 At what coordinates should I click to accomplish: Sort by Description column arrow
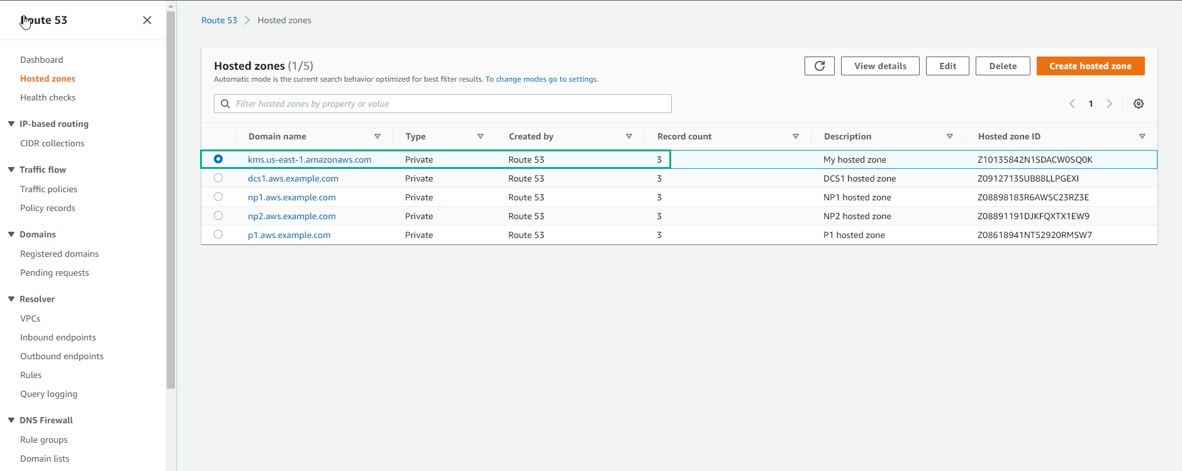950,136
